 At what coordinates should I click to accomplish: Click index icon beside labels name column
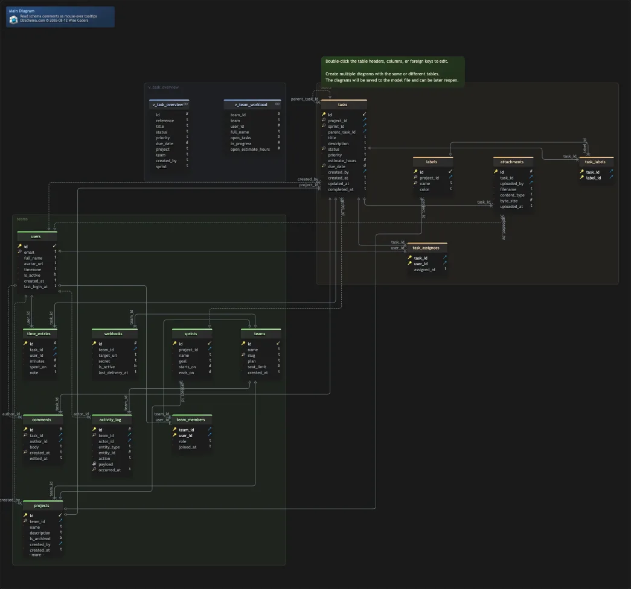point(415,183)
